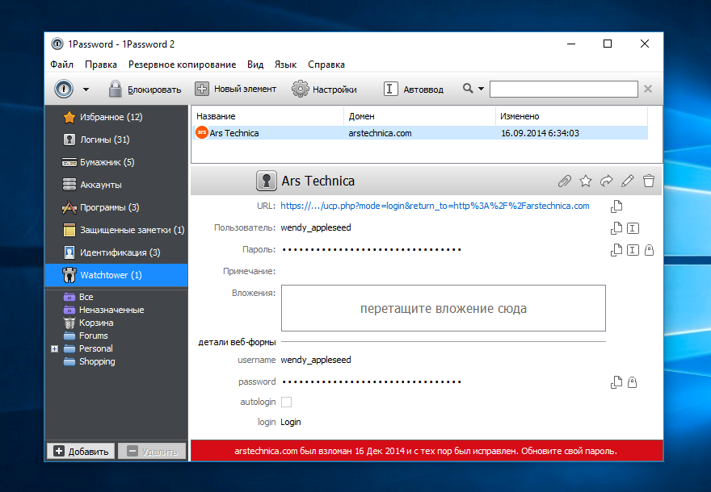Viewport: 711px width, 492px height.
Task: Open the Вид menu
Action: coord(255,65)
